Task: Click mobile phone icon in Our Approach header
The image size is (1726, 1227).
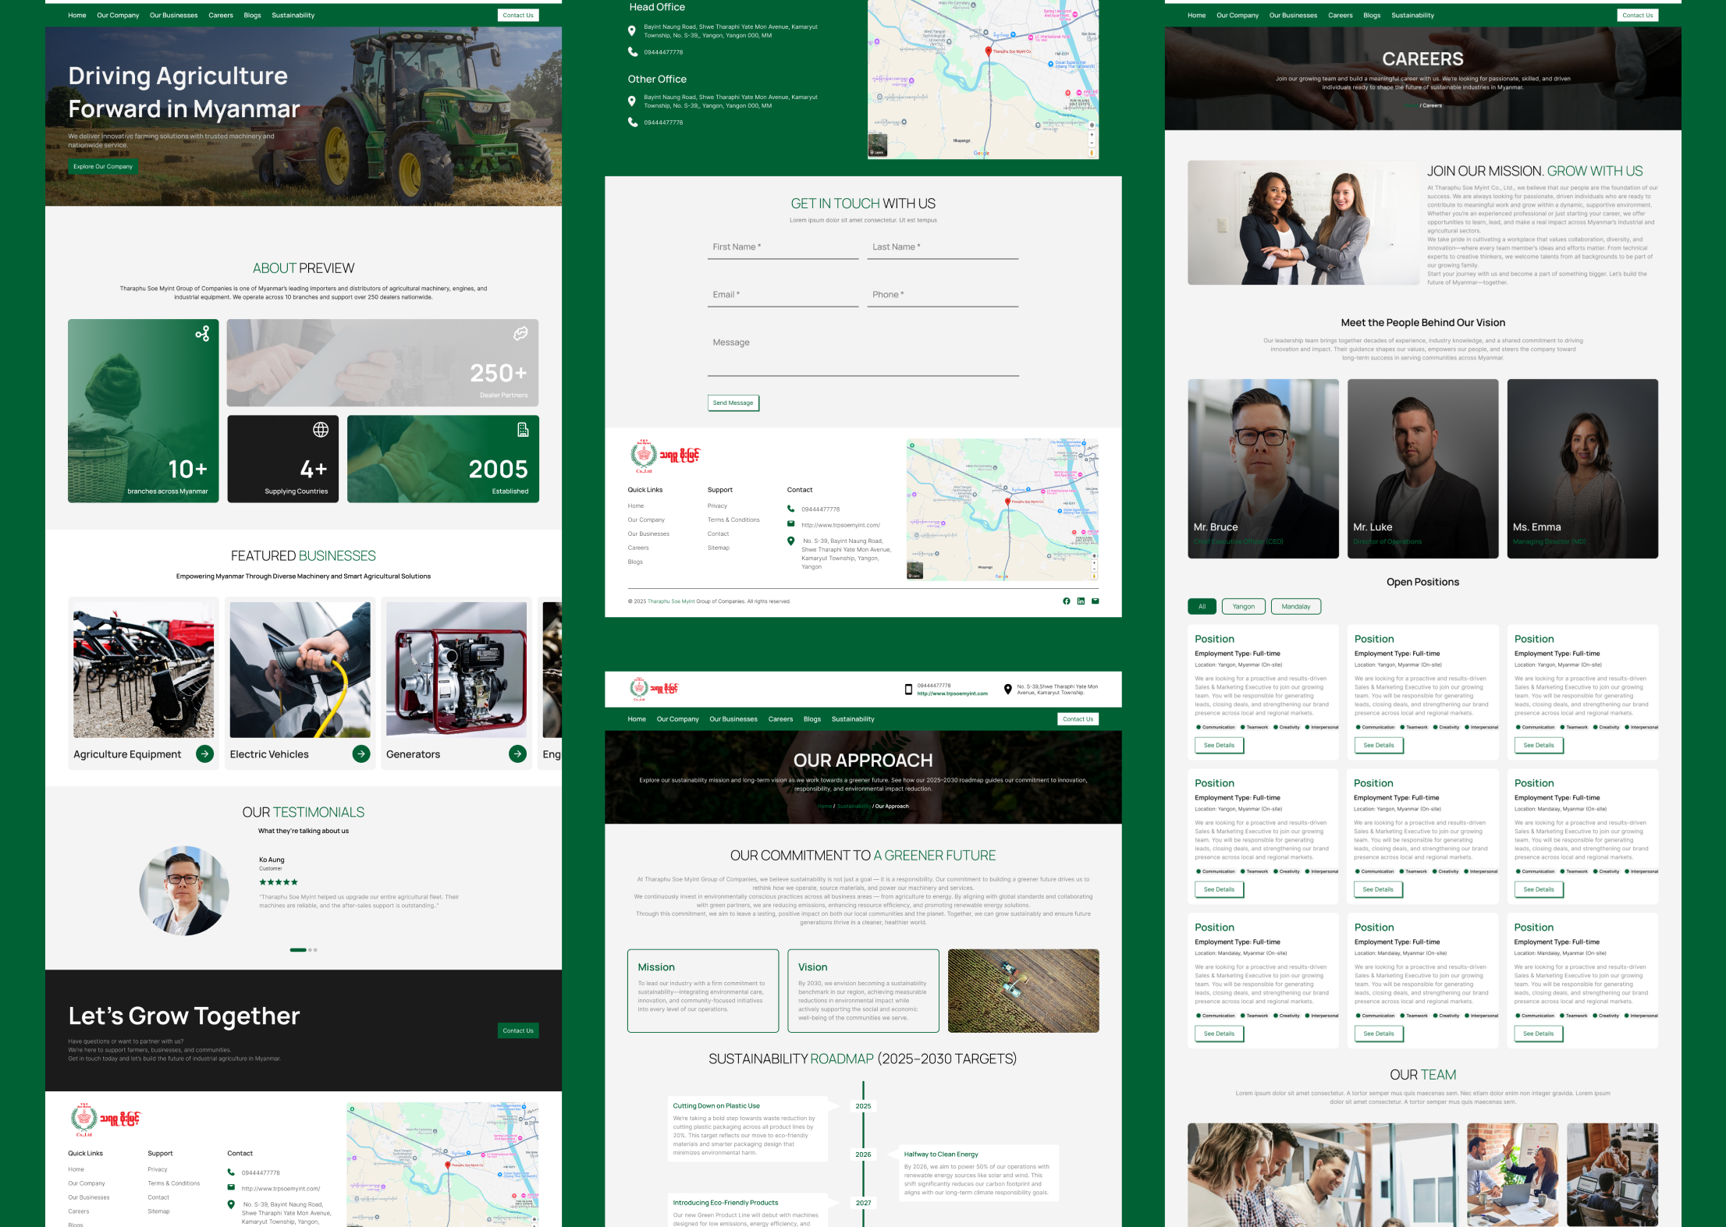Action: pos(908,689)
